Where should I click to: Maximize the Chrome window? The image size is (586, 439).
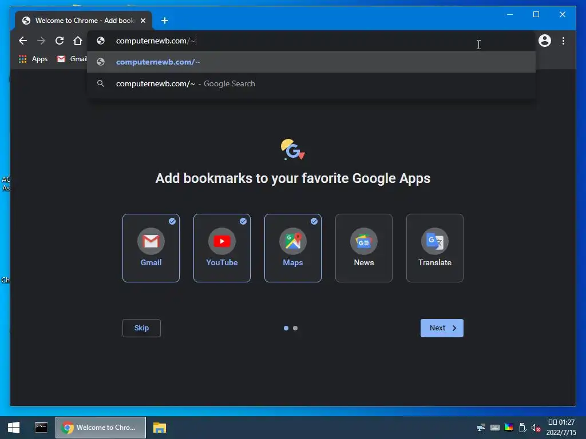click(536, 14)
